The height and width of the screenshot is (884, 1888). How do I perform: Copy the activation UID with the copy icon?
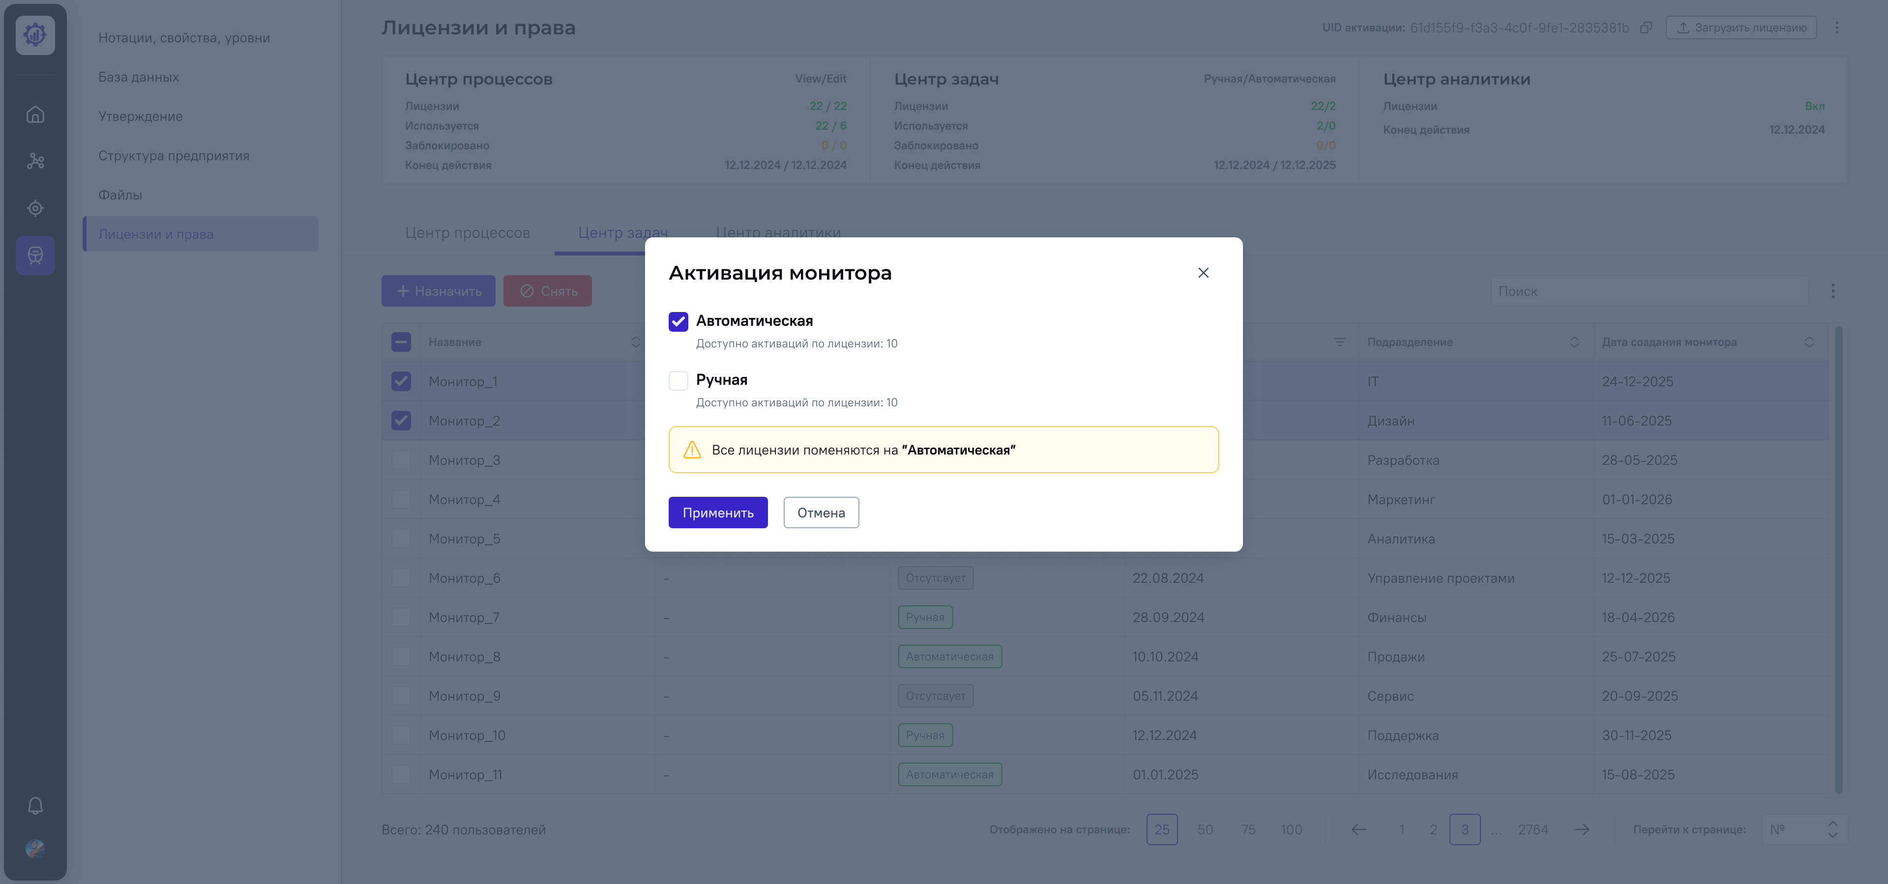1646,28
